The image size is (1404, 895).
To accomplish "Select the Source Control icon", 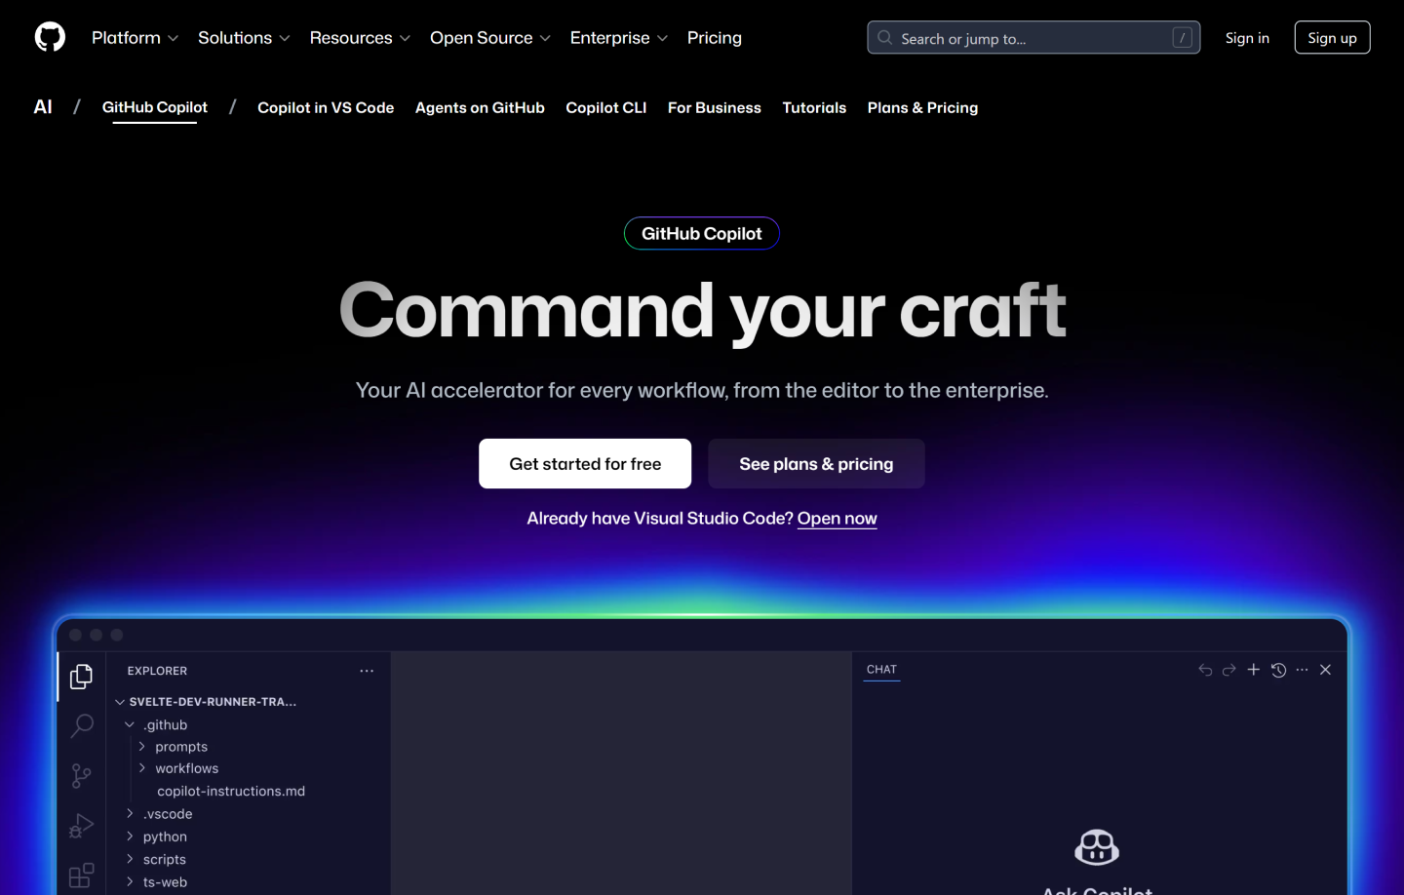I will [81, 775].
